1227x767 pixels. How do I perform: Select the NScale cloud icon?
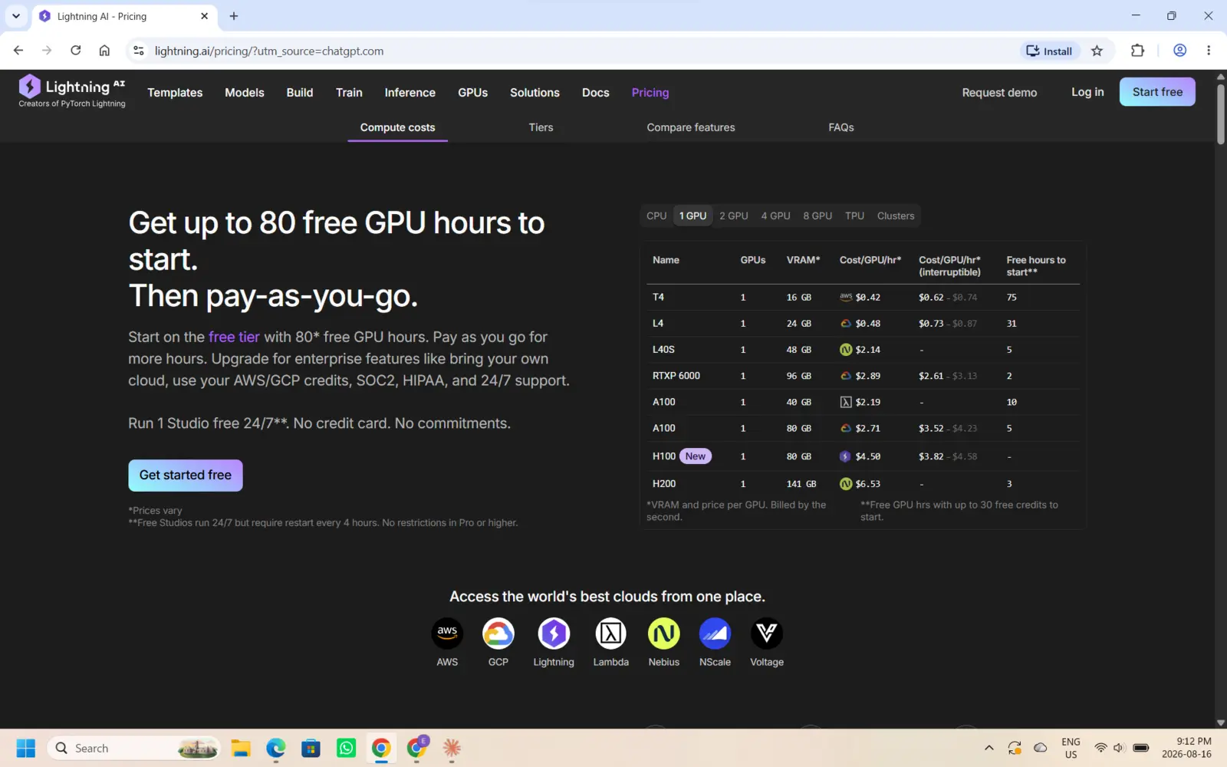(x=715, y=634)
